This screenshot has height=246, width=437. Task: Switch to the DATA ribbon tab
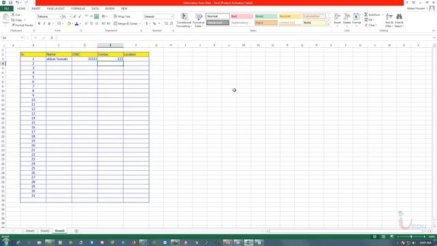95,9
